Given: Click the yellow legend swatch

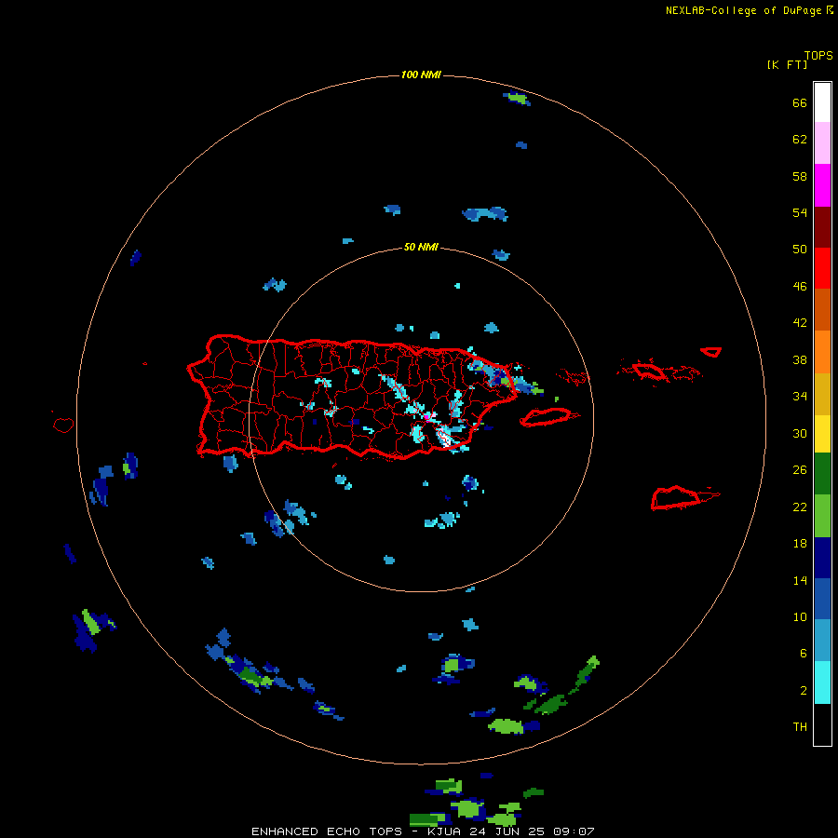Looking at the screenshot, I should coord(822,433).
